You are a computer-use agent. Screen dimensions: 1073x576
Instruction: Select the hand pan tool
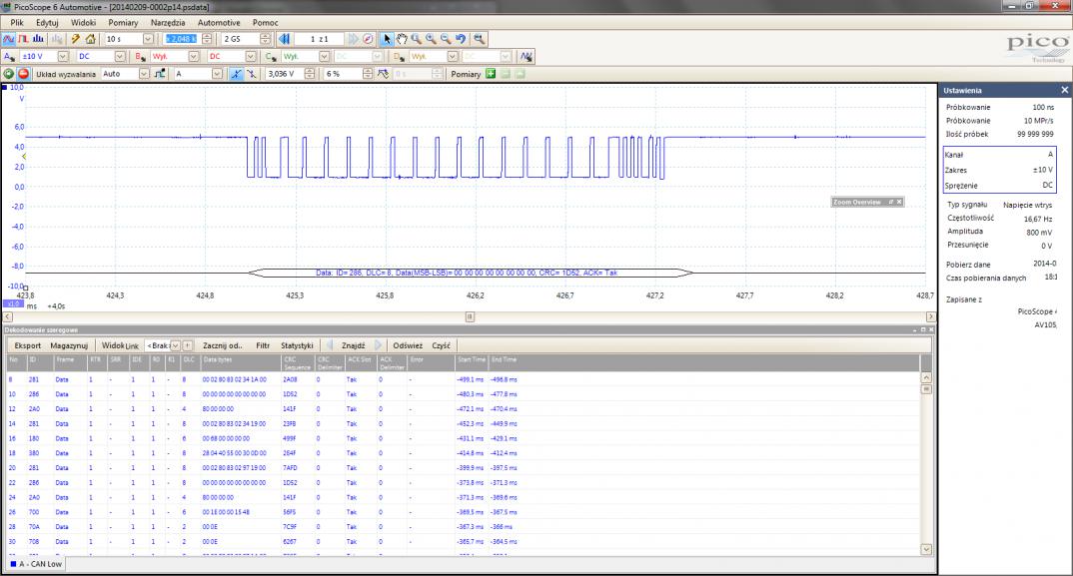tap(402, 39)
